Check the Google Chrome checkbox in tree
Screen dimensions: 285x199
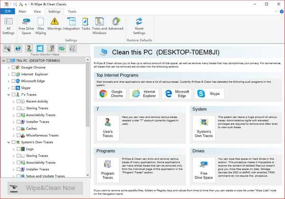point(13,68)
